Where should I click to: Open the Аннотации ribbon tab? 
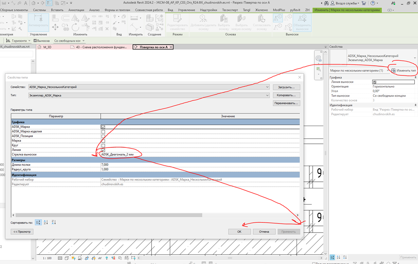click(x=76, y=10)
